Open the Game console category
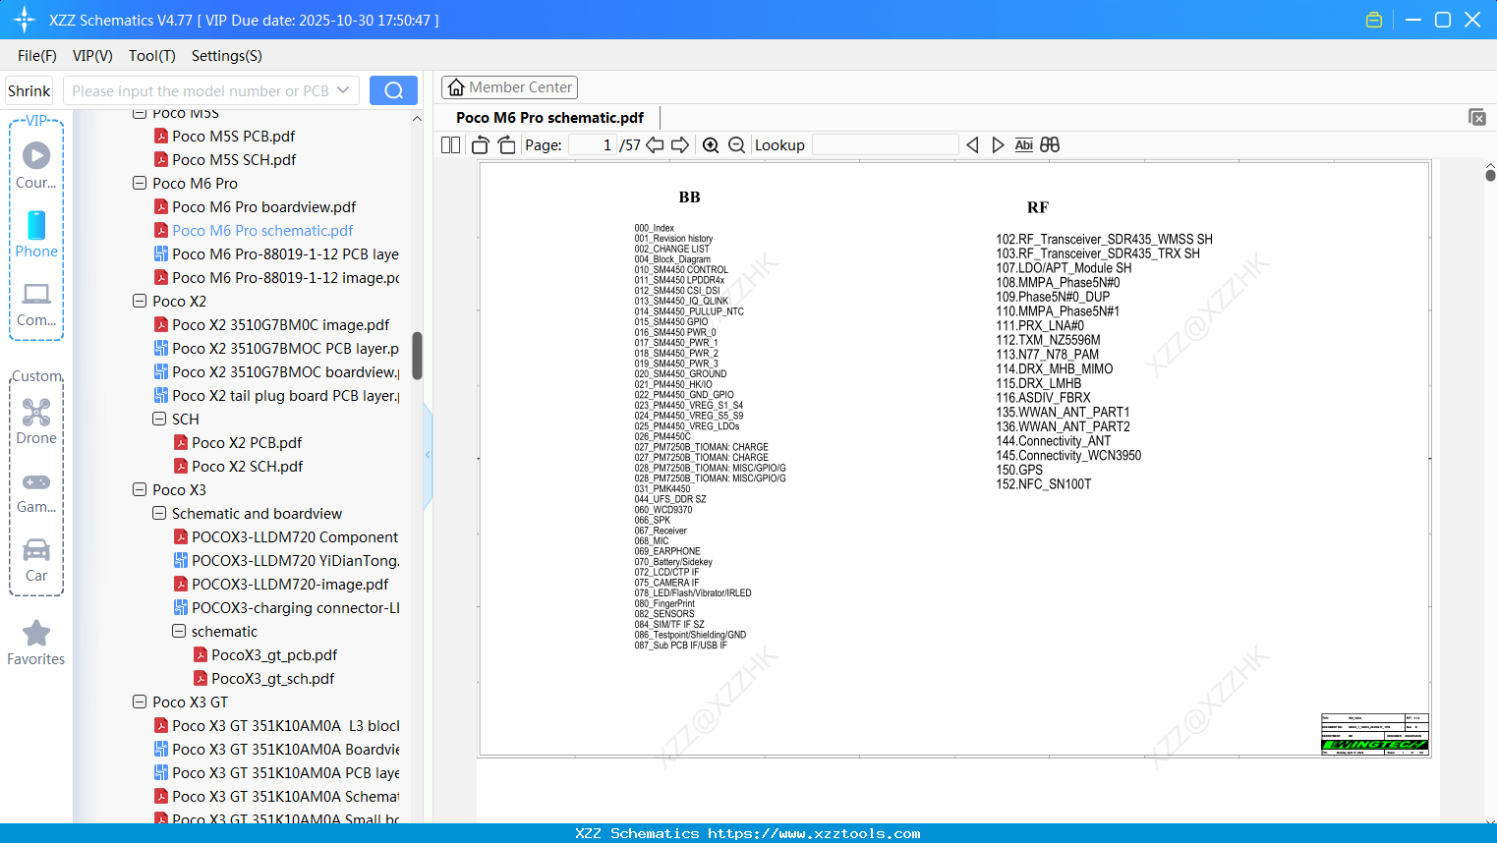 tap(36, 491)
